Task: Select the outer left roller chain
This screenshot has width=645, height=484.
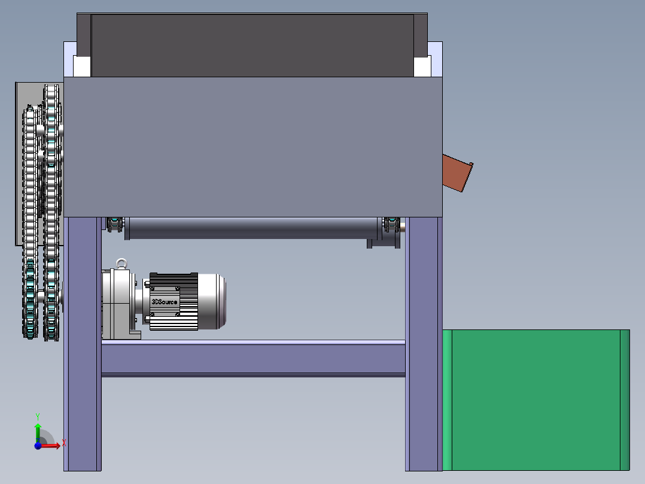Action: tap(30, 222)
